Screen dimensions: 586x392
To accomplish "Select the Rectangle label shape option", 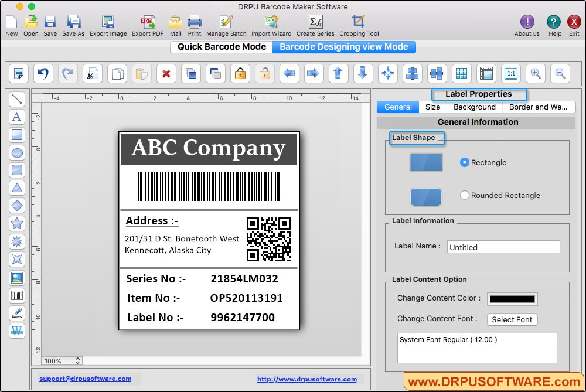I will pos(466,162).
